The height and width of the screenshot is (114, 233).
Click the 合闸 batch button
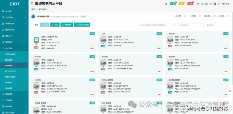click(55, 25)
